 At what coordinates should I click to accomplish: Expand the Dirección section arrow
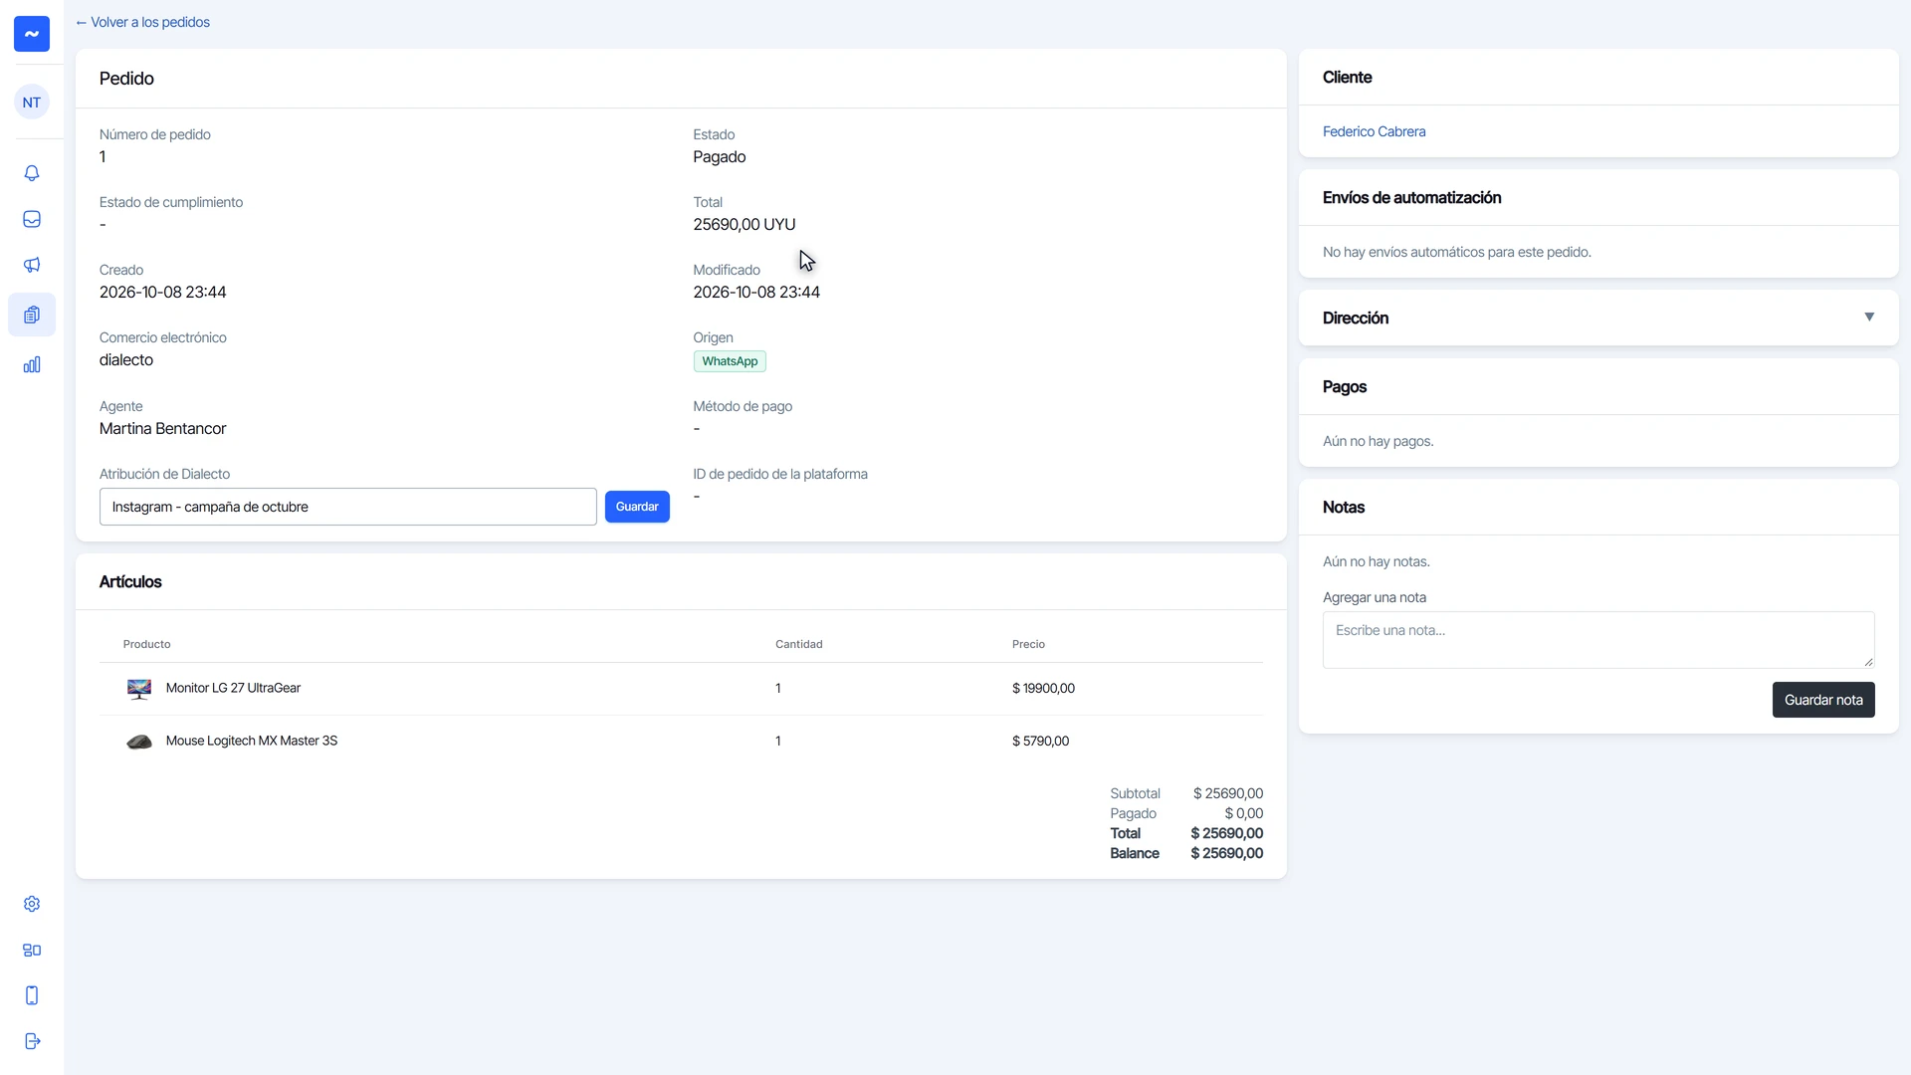click(1869, 318)
